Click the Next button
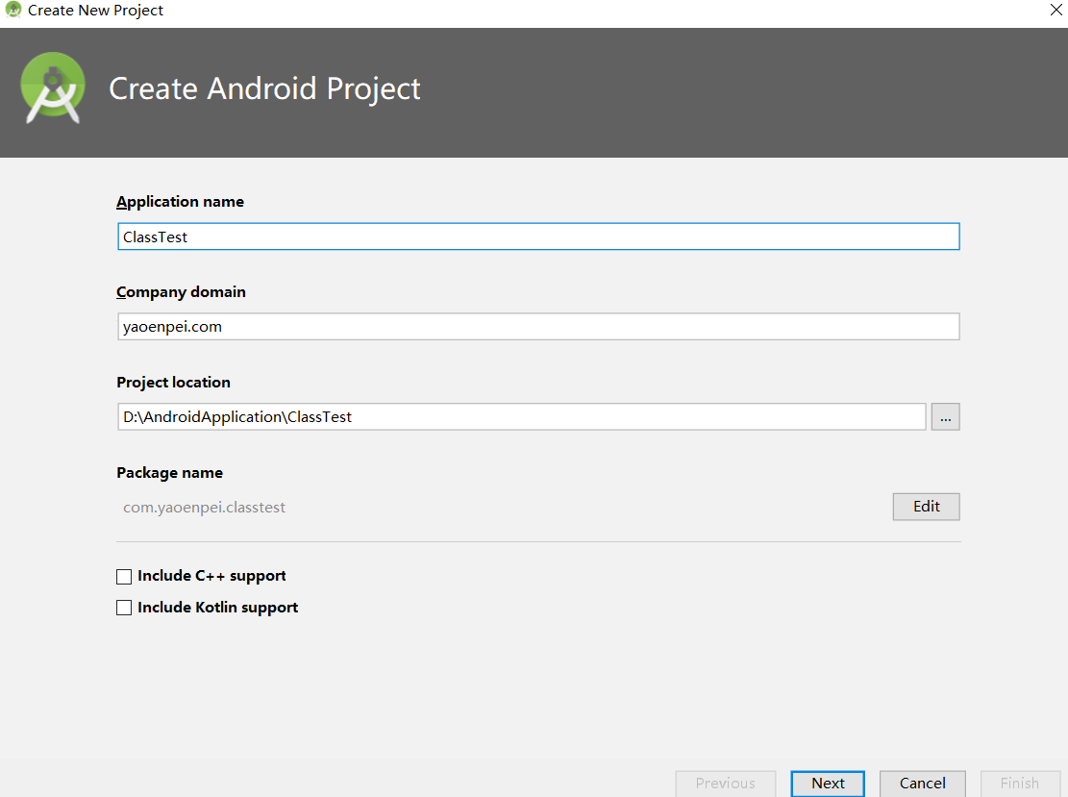 tap(828, 784)
